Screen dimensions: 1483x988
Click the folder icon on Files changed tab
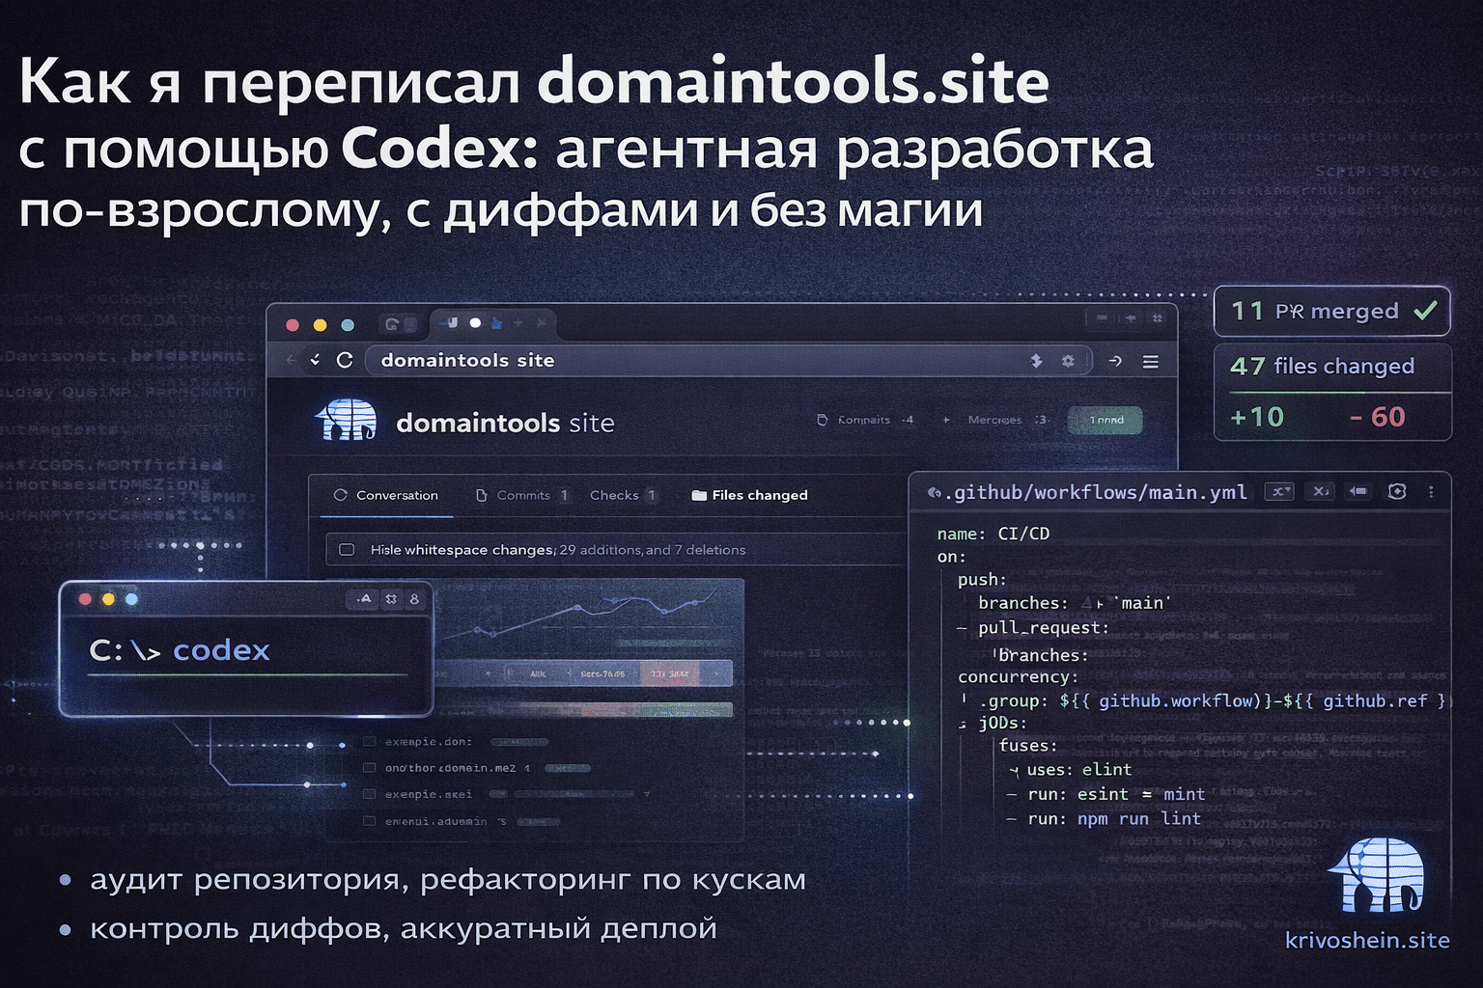pyautogui.click(x=699, y=495)
